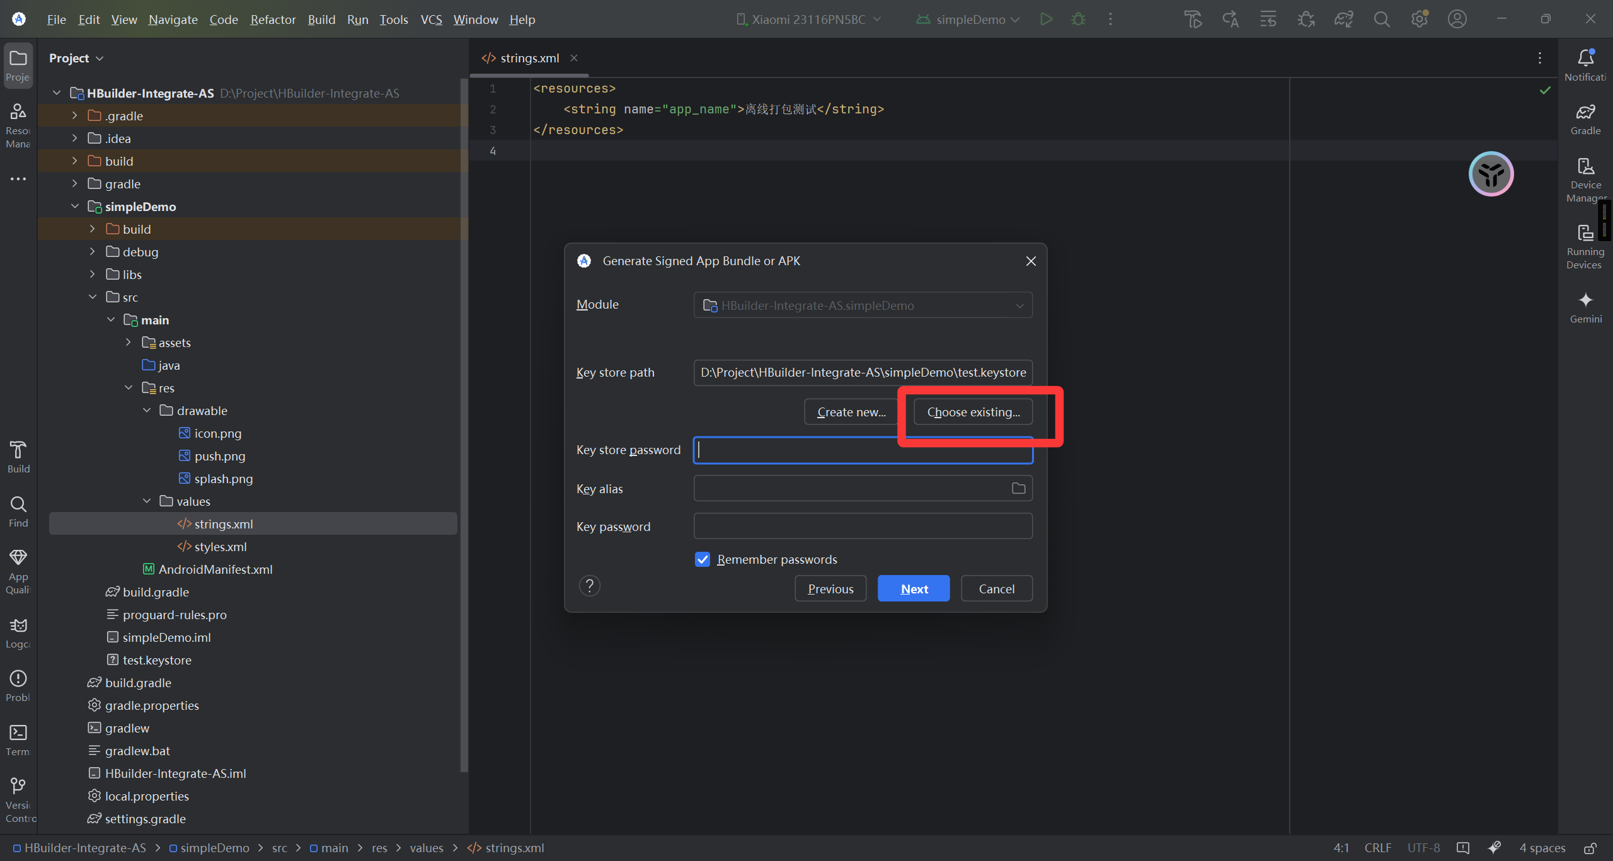
Task: Open Search Everywhere magnifier icon
Action: click(1381, 20)
